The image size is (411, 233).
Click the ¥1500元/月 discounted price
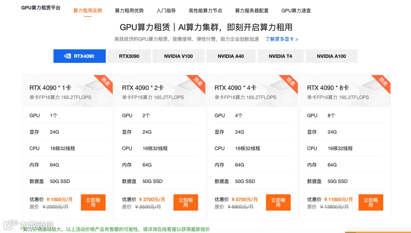[x=59, y=199]
